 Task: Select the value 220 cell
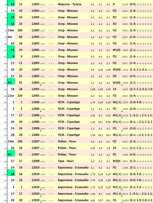tap(20, 96)
